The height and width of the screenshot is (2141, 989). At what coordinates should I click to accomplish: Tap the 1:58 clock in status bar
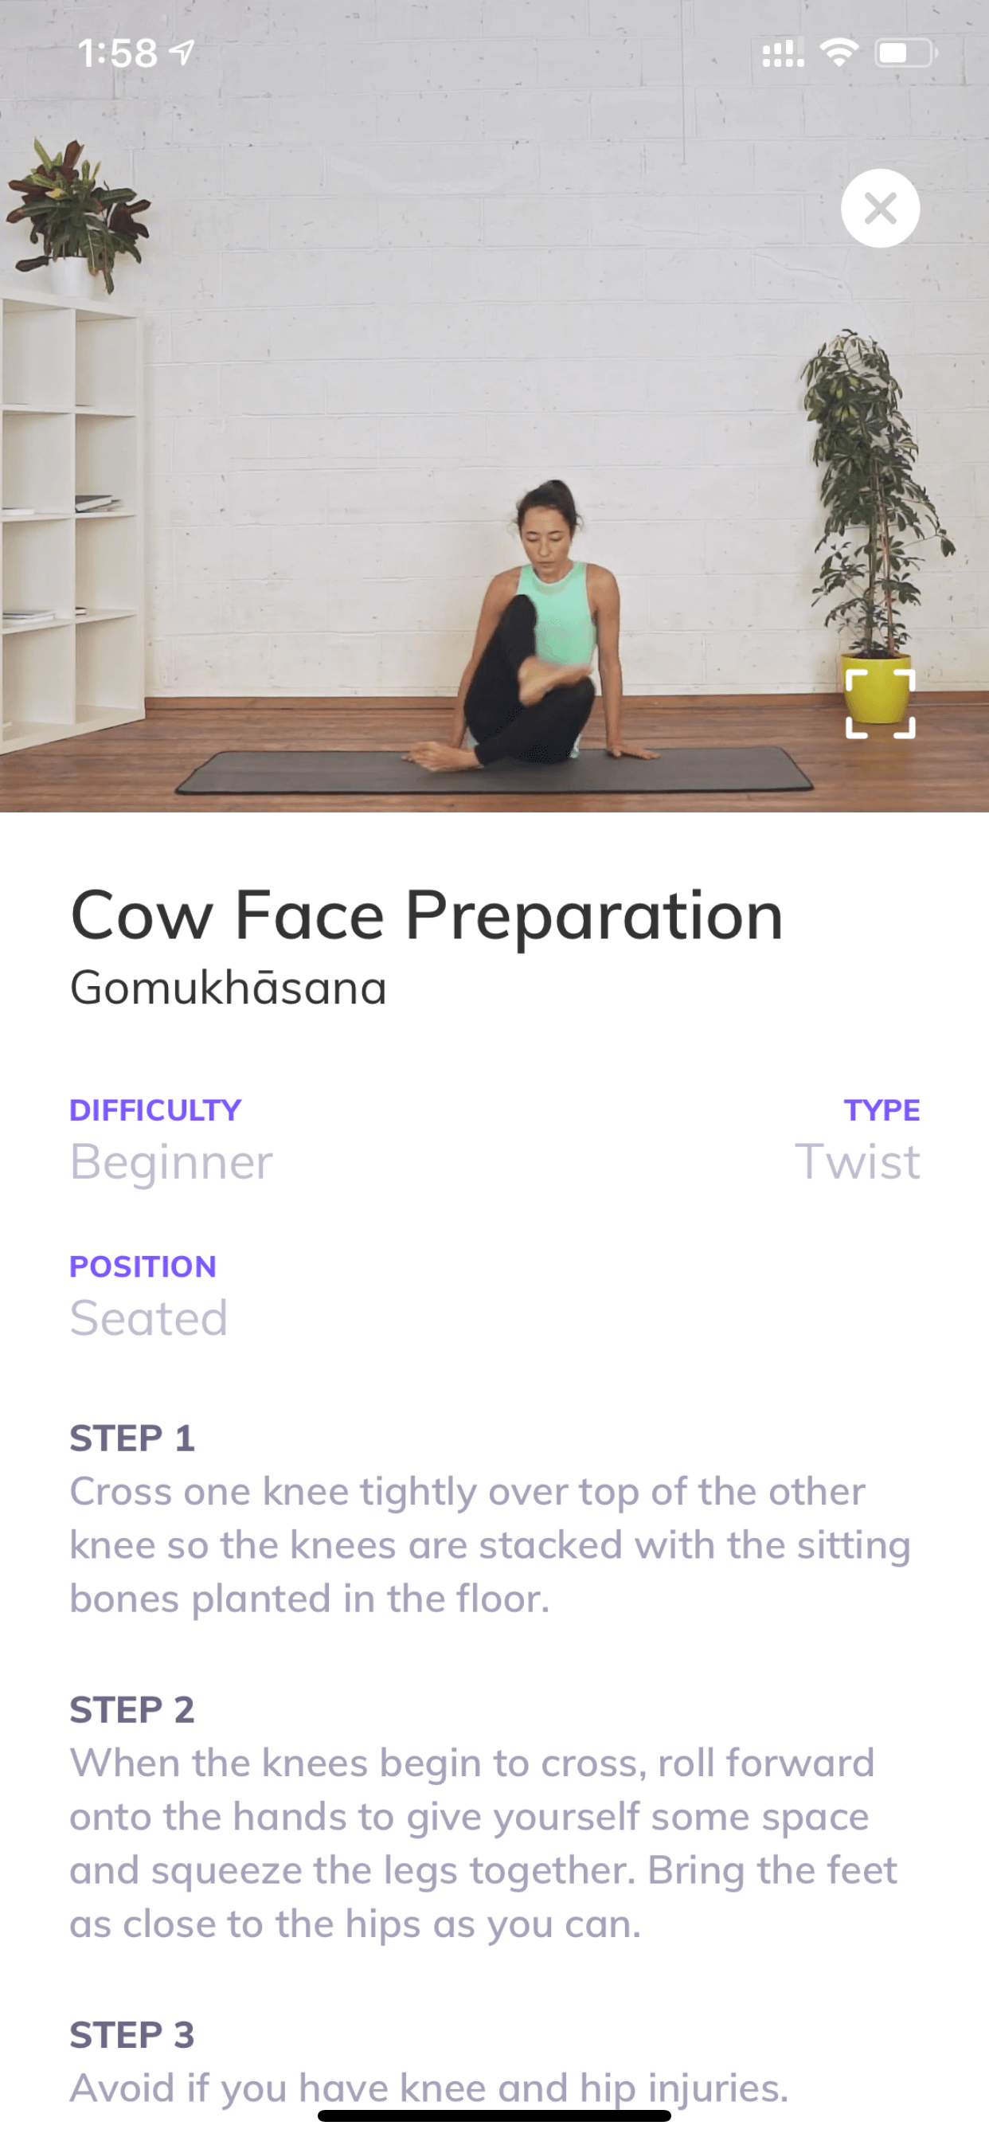(117, 53)
